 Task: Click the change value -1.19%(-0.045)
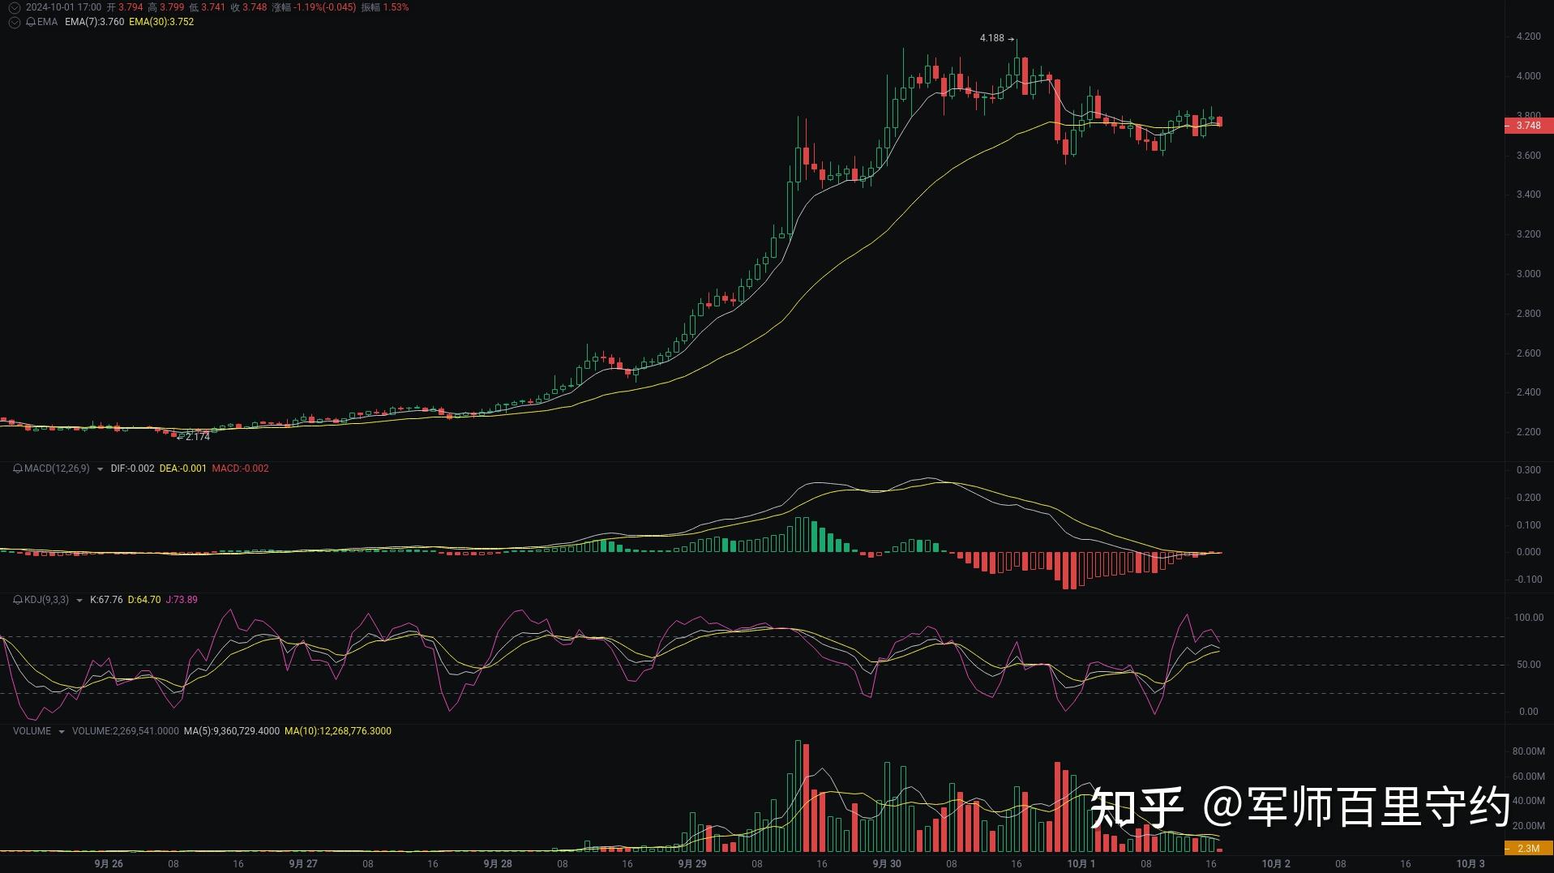(324, 7)
